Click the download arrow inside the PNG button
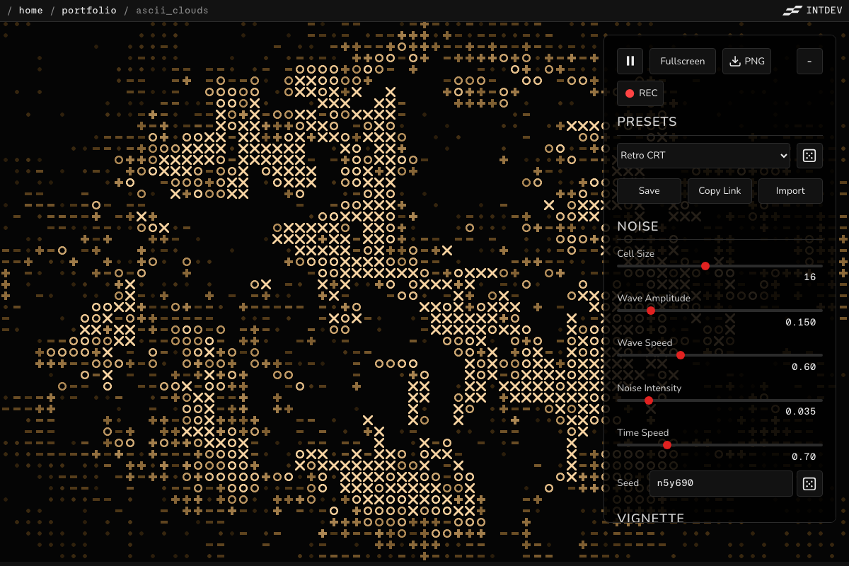 point(734,61)
